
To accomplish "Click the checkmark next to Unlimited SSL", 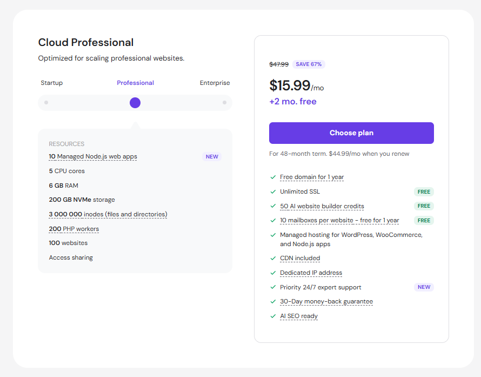I will click(273, 191).
